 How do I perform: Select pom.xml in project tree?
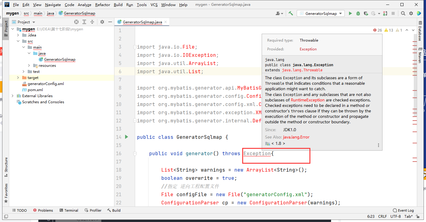(33, 90)
